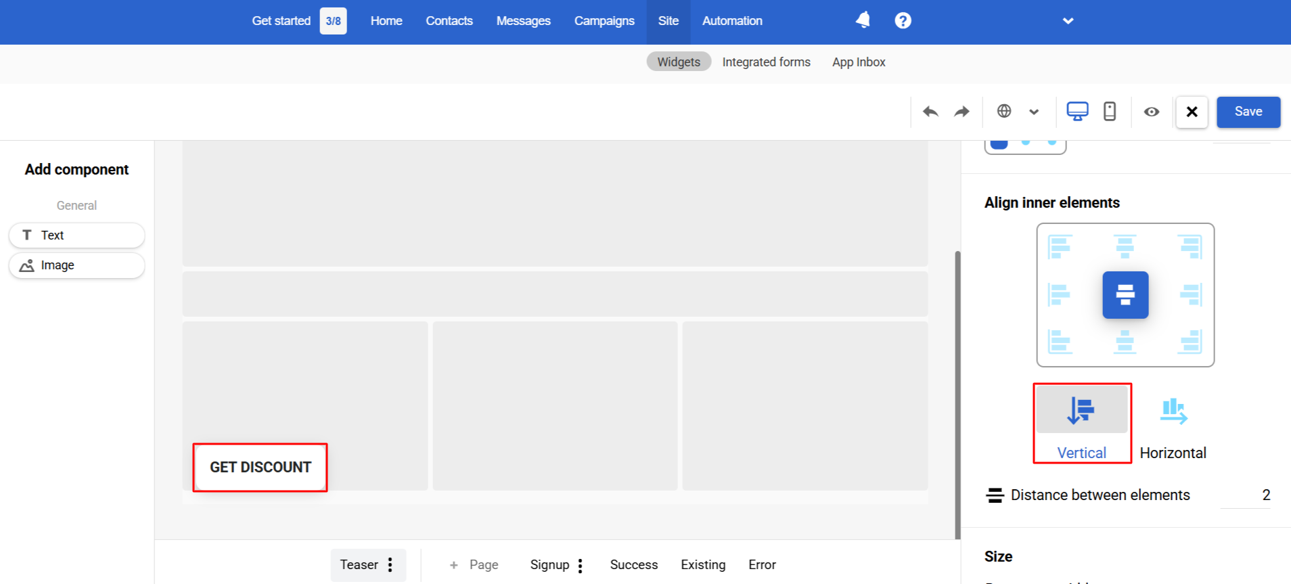Align inner elements bottom right
Viewport: 1291px width, 584px height.
[1190, 342]
